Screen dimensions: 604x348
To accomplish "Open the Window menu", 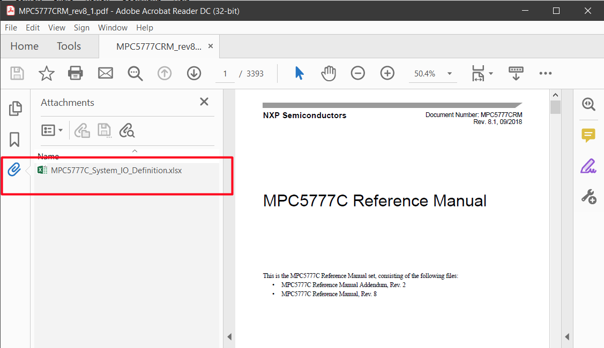I will (x=113, y=27).
